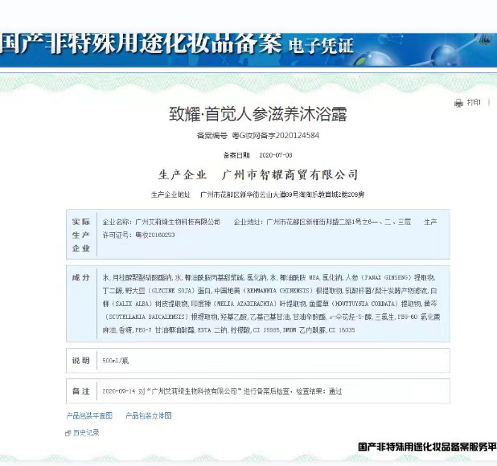
Task: Select the 说明 row header
Action: (81, 362)
